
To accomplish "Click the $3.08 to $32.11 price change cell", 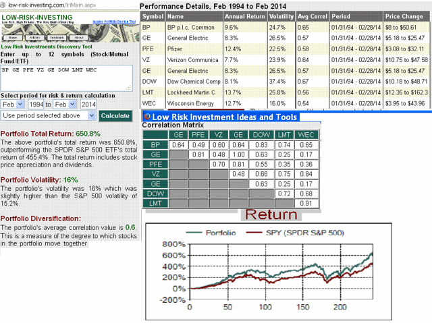I will [x=406, y=49].
